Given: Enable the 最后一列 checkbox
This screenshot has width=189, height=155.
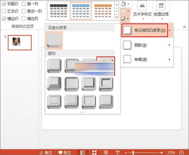Looking at the screenshot, I should pos(24,11).
